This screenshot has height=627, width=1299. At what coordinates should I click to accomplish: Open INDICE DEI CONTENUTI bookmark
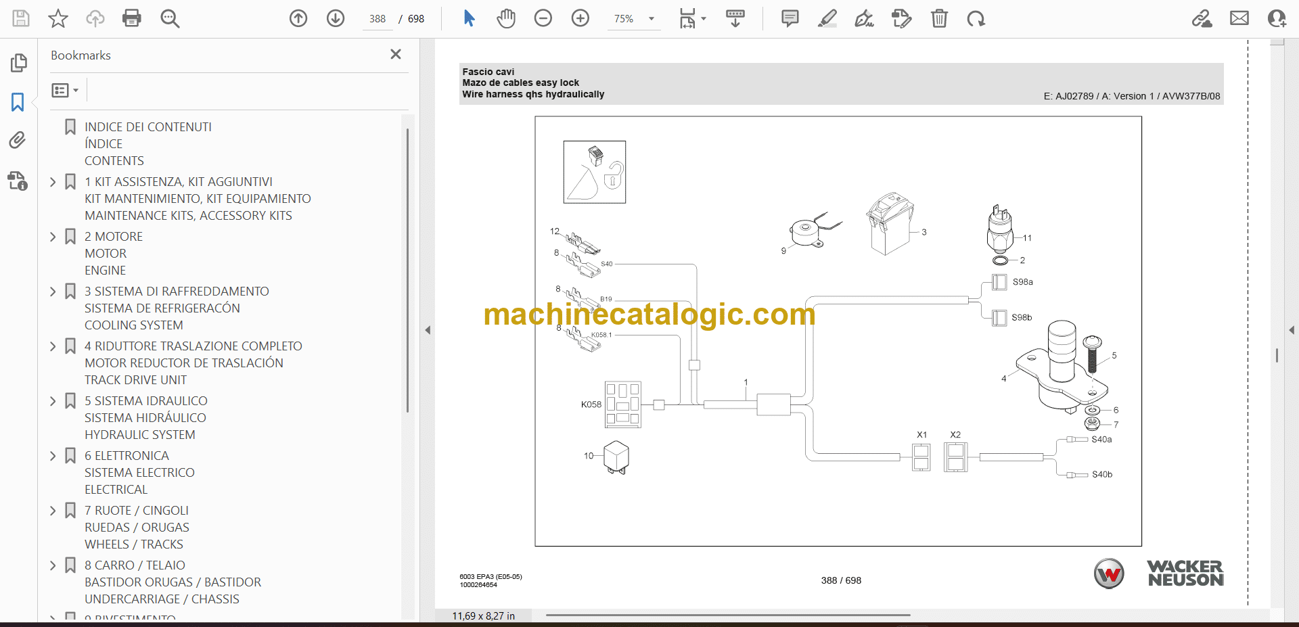pyautogui.click(x=147, y=127)
